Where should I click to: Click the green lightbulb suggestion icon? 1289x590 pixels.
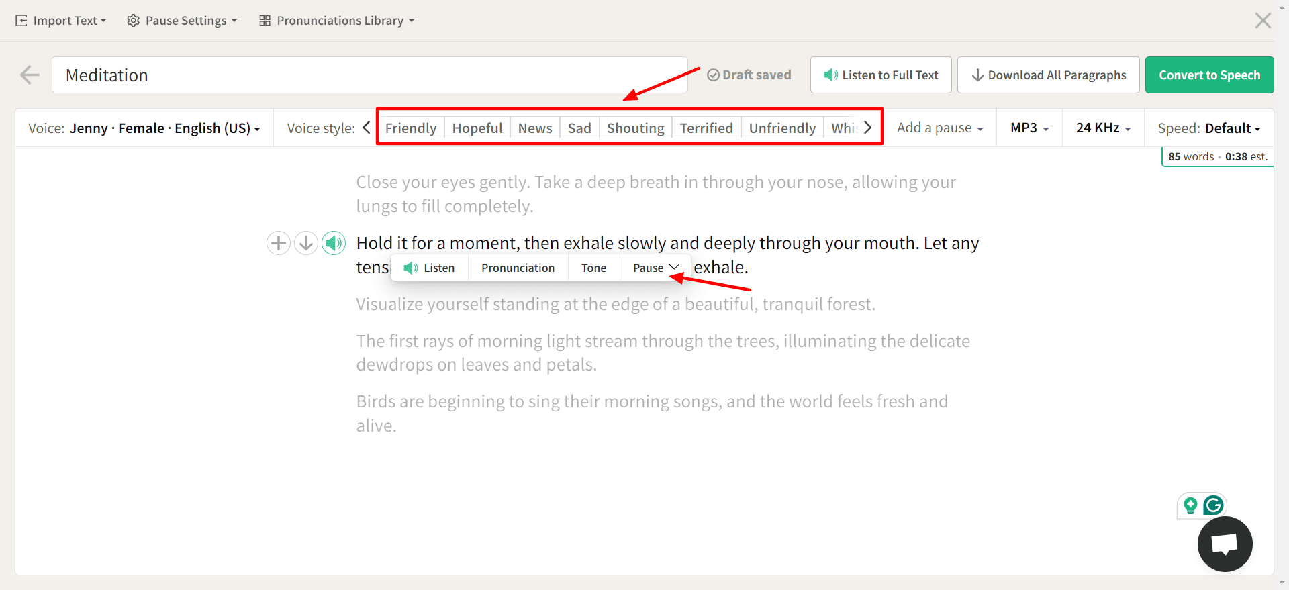(x=1190, y=505)
